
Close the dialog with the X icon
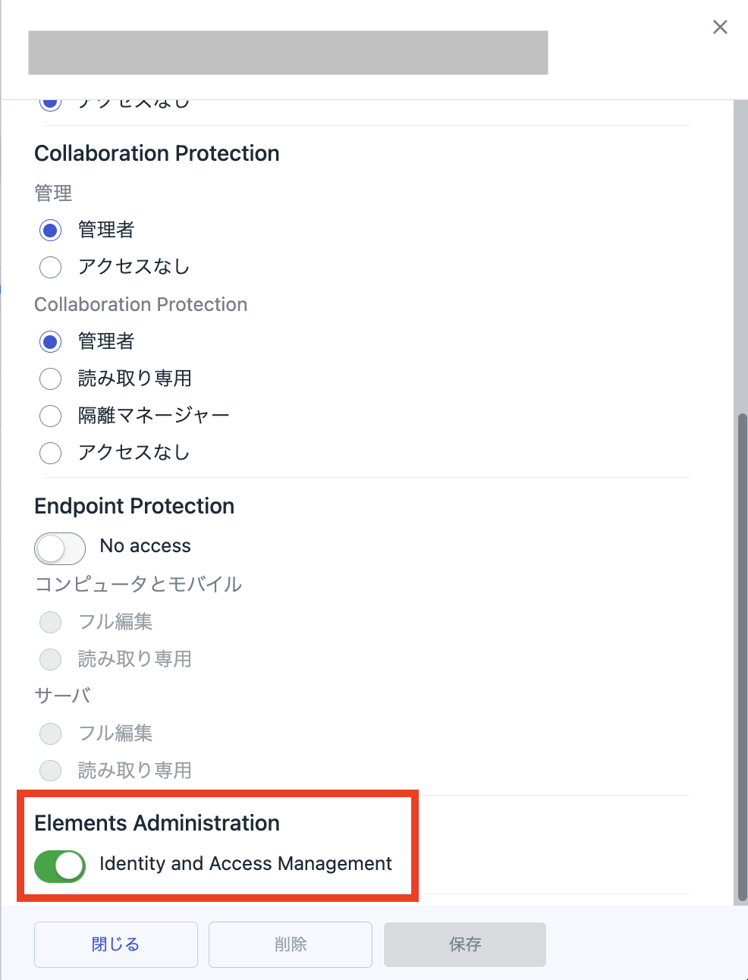pos(720,27)
